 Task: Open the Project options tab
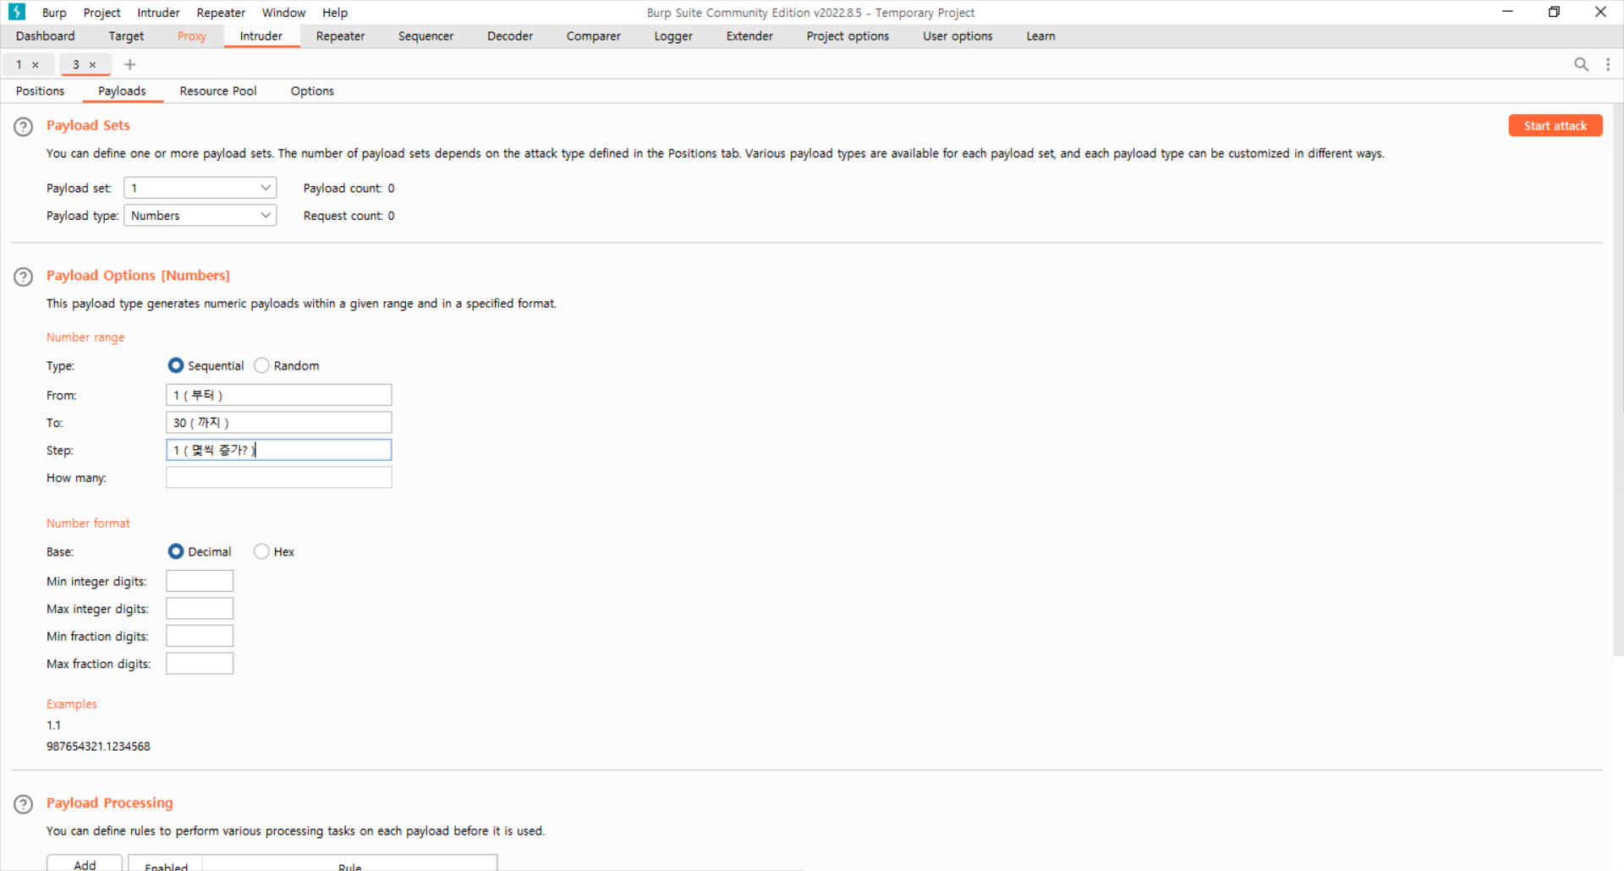(848, 36)
